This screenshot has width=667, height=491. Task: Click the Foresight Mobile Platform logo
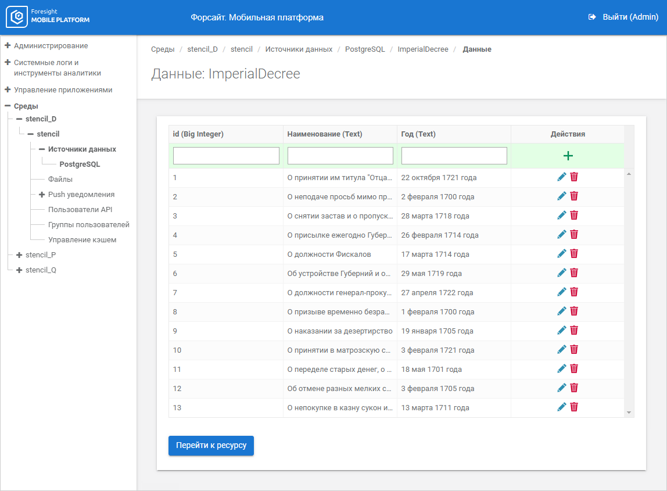(x=49, y=17)
